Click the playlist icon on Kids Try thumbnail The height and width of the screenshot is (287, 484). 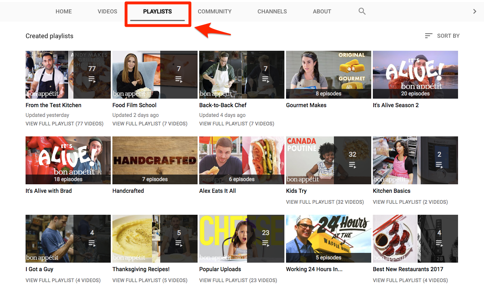353,165
